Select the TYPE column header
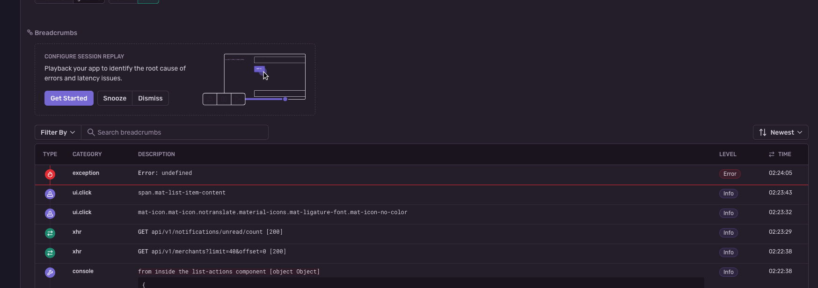 [50, 154]
